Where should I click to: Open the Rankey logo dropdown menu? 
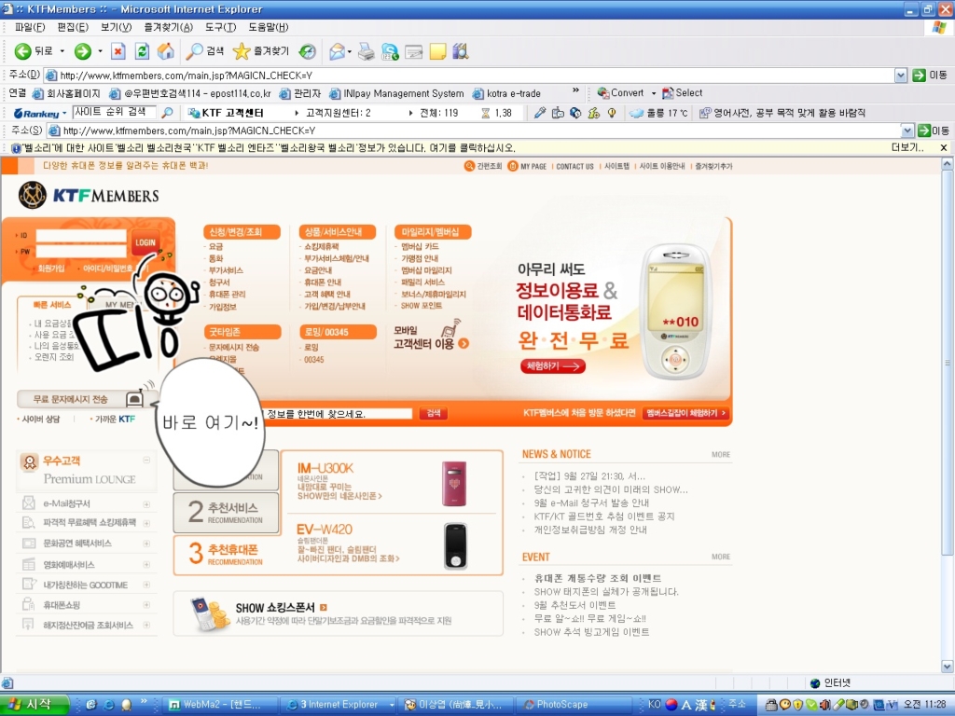coord(64,113)
